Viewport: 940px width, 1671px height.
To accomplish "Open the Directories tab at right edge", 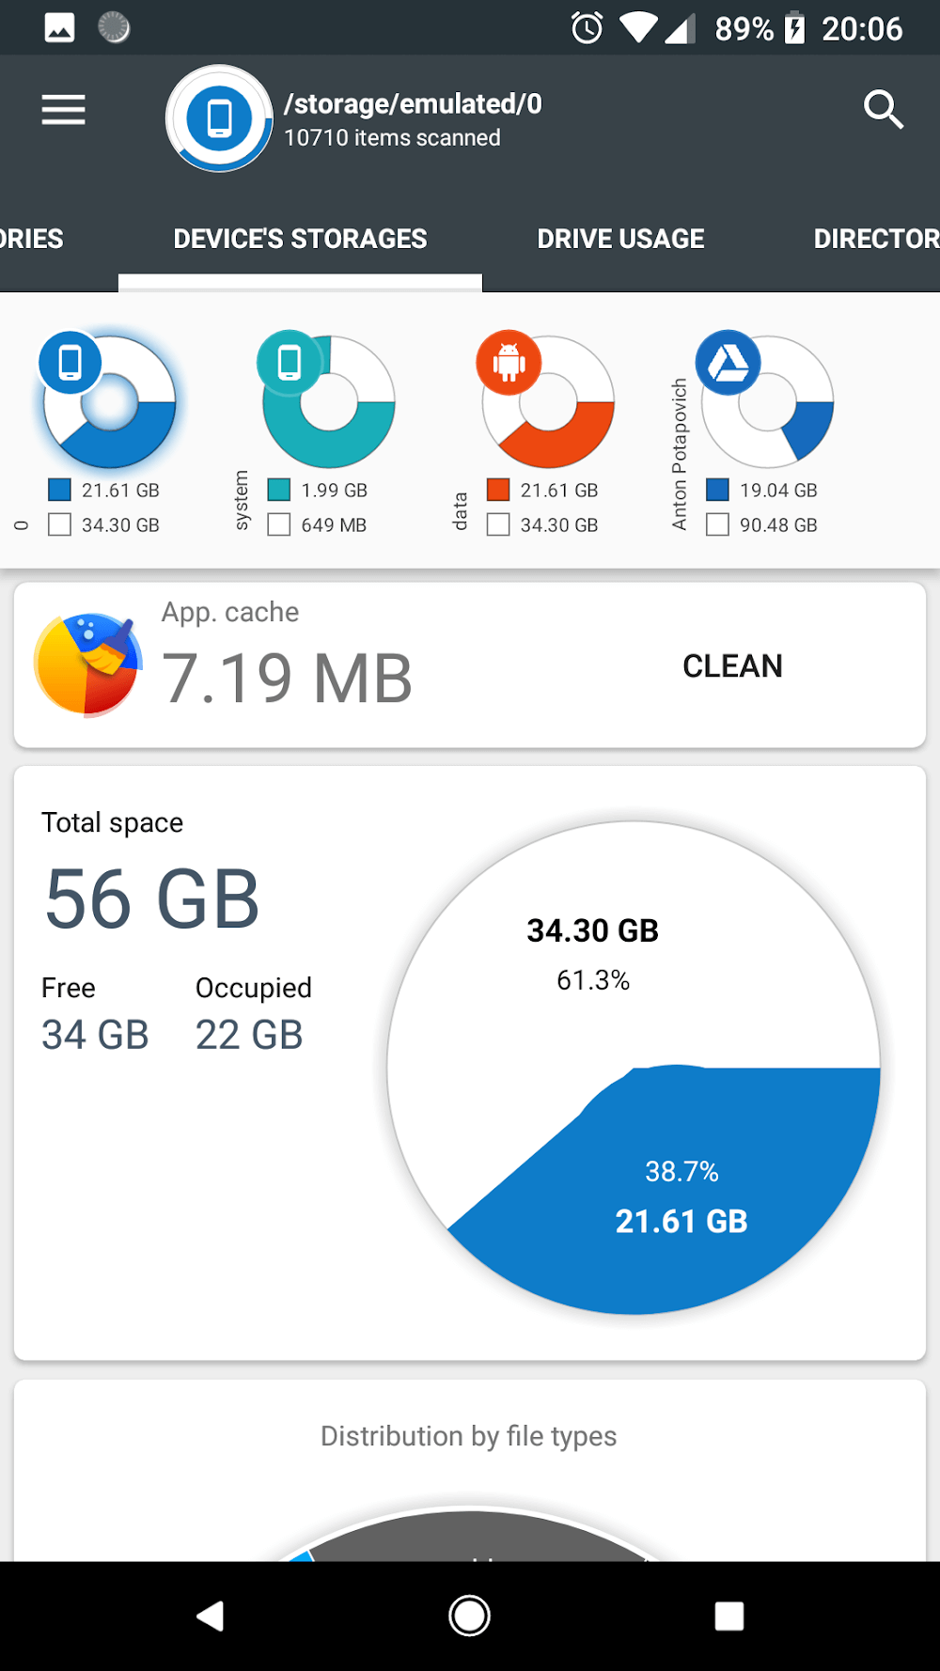I will [876, 239].
